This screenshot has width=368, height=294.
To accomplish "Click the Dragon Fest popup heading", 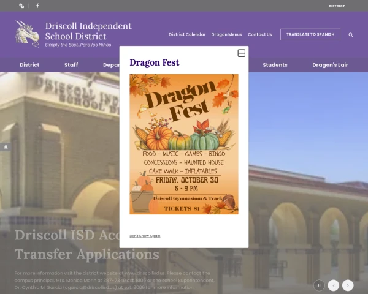I will (154, 62).
